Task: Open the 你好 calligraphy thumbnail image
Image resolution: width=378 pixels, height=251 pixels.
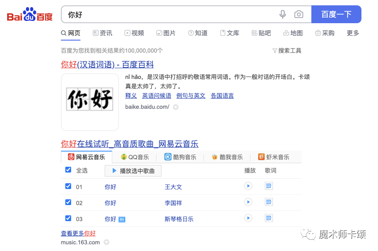Action: pyautogui.click(x=89, y=102)
